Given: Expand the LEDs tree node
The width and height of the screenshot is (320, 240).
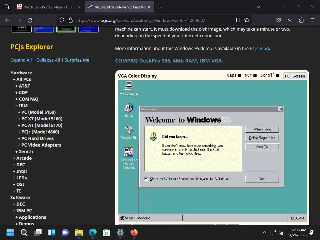Looking at the screenshot, I should pos(20,178).
